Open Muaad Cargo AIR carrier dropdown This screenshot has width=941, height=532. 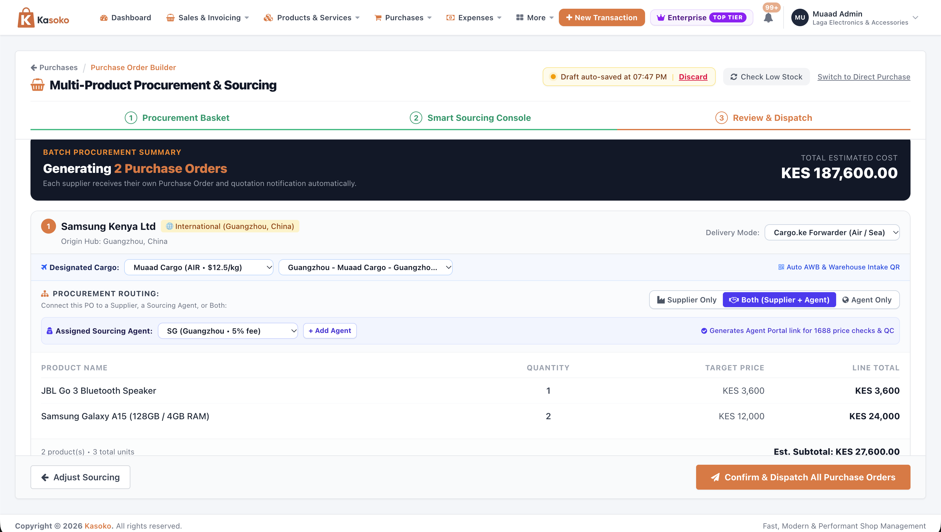[x=199, y=267]
